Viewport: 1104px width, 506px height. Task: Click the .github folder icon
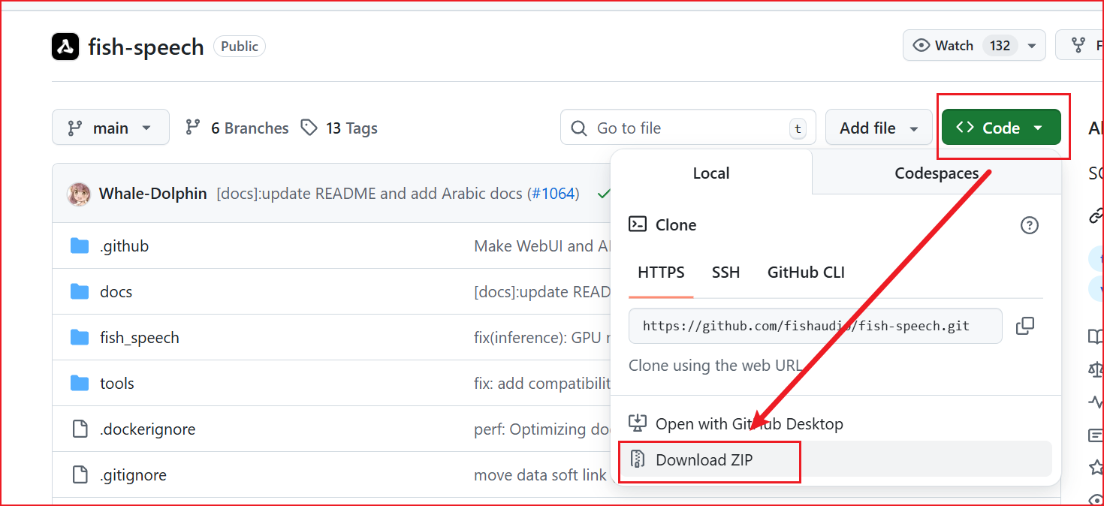(80, 245)
